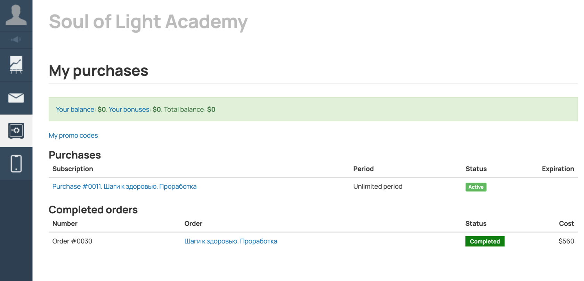Click the $560 cost value
The width and height of the screenshot is (584, 281).
click(x=566, y=241)
